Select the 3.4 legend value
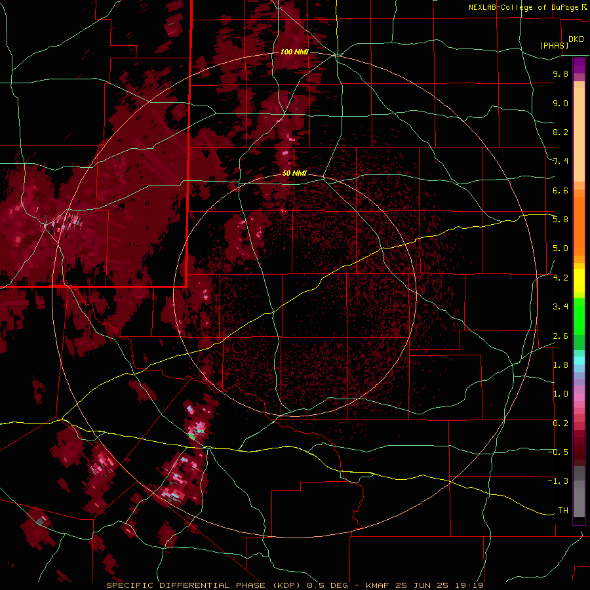Viewport: 590px width, 590px height. (560, 307)
